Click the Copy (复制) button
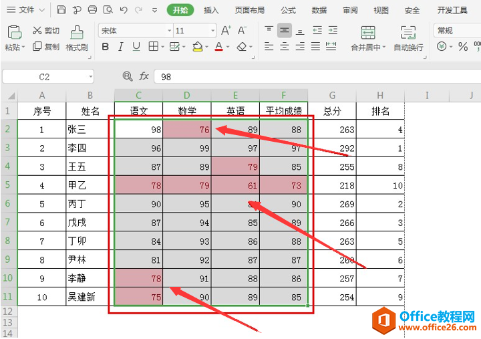This screenshot has width=481, height=339. click(x=45, y=47)
